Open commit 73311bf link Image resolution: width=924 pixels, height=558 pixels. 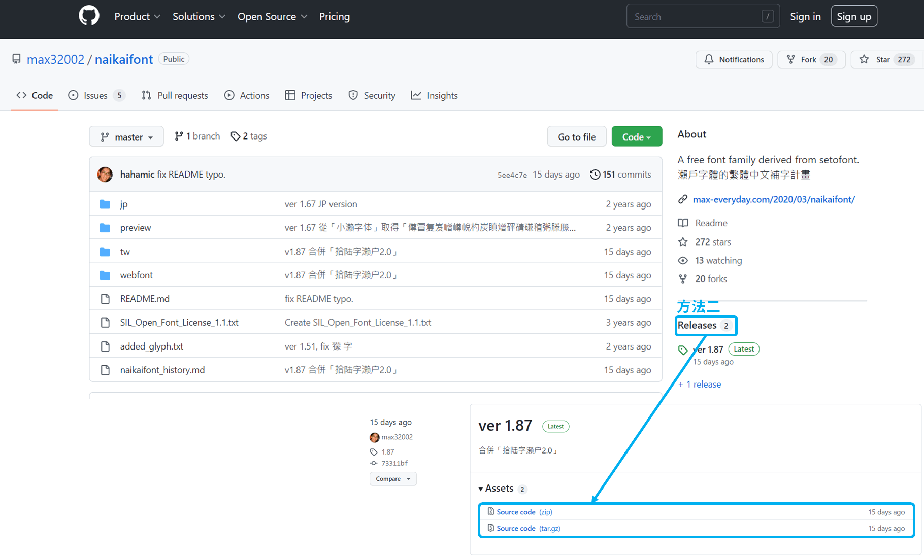tap(394, 463)
